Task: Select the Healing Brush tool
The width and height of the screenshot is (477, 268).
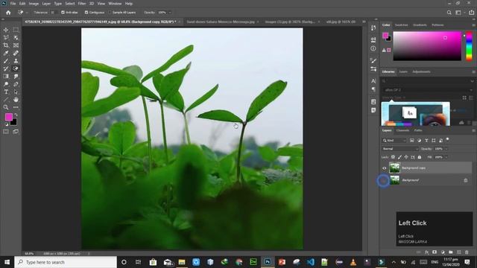Action: 16,53
